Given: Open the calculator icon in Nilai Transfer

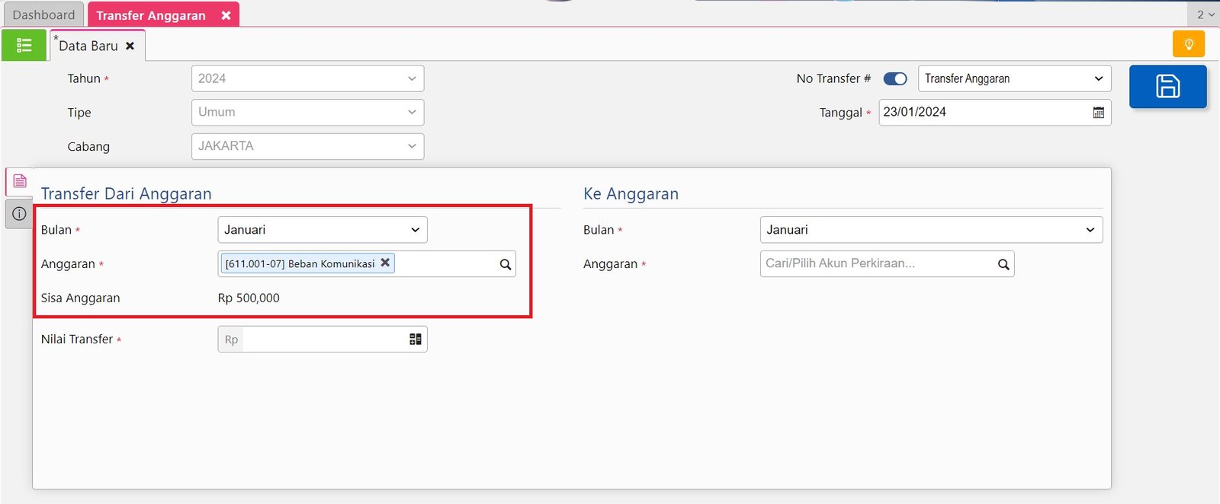Looking at the screenshot, I should click(415, 340).
